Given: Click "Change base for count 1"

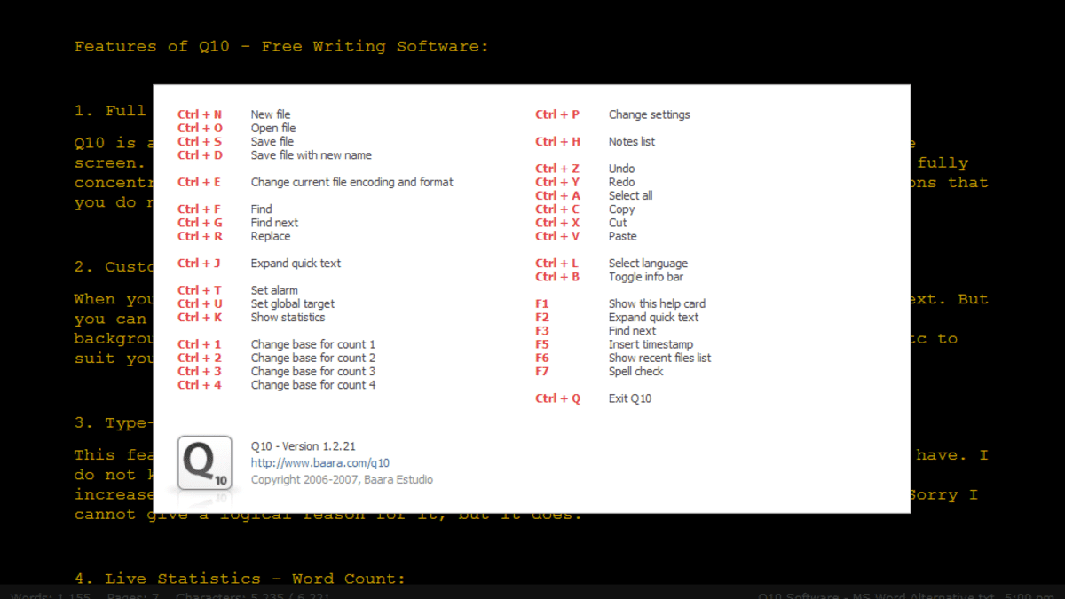Looking at the screenshot, I should 313,344.
